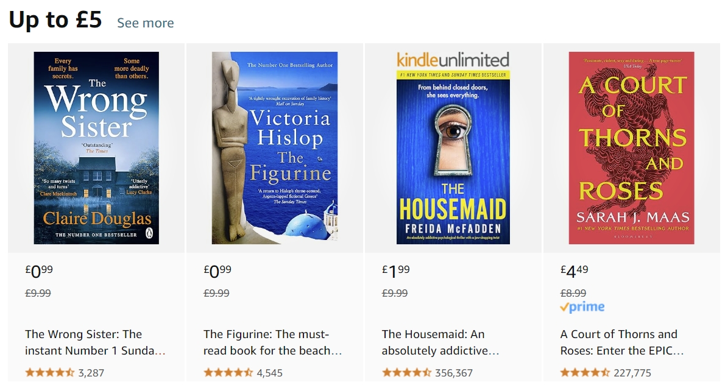
Task: Click The Wrong Sister title link
Action: (95, 342)
